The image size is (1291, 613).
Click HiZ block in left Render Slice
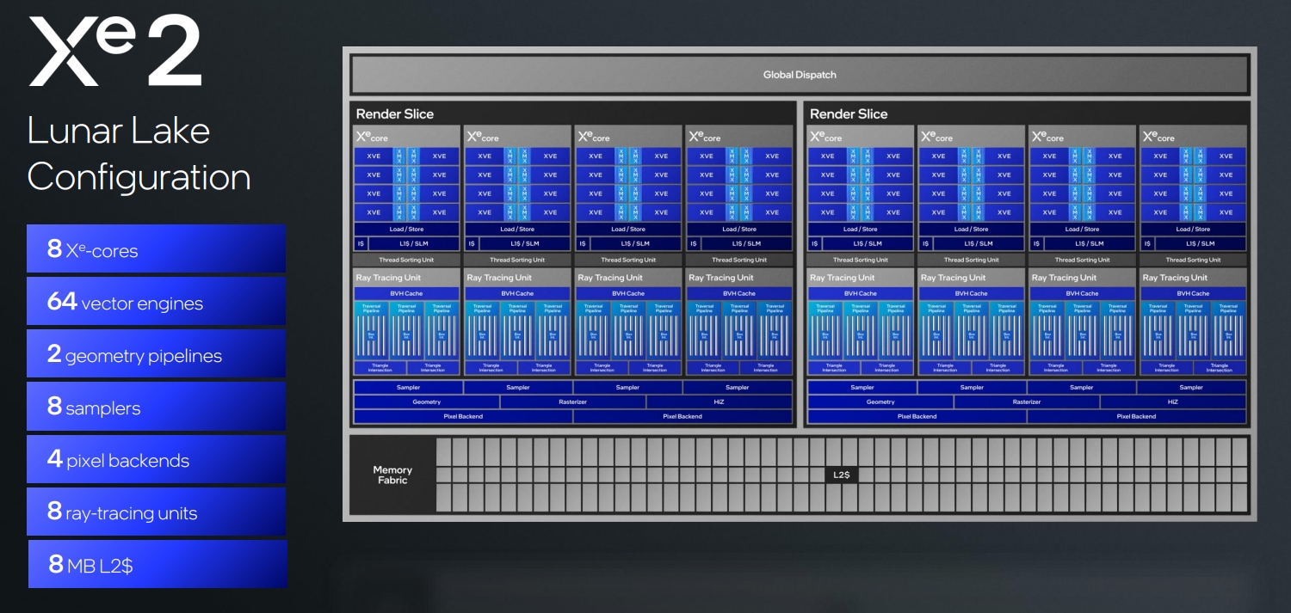pyautogui.click(x=719, y=402)
